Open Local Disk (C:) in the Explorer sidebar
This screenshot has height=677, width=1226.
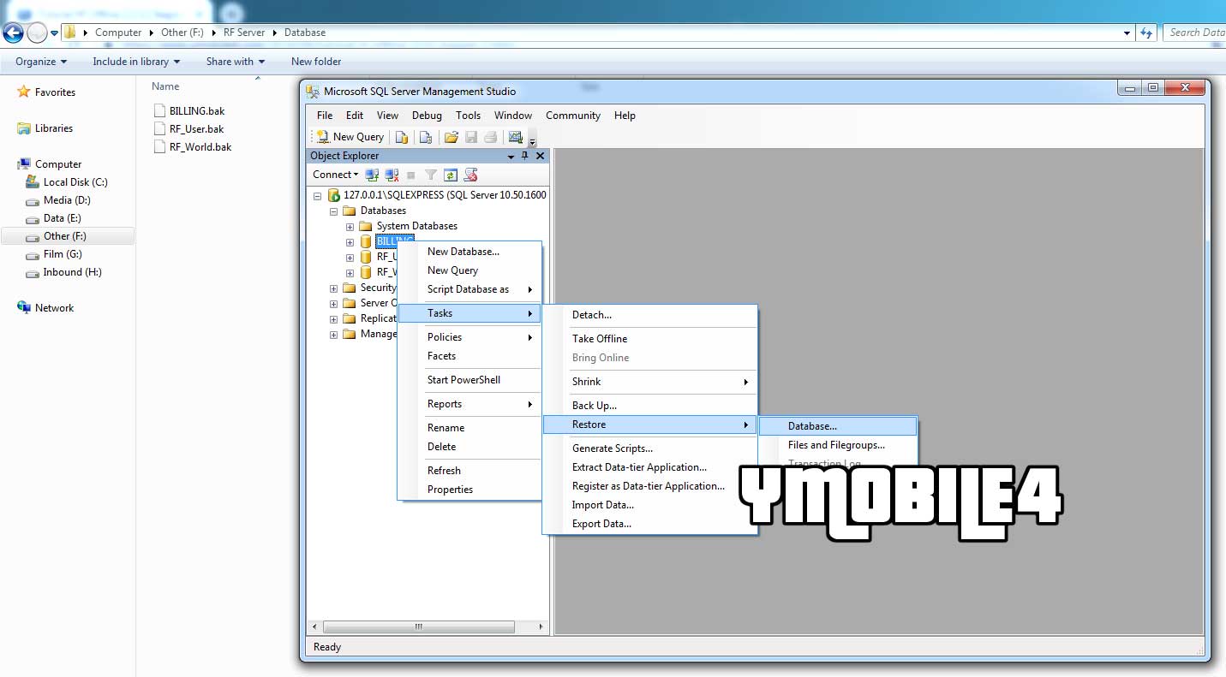click(67, 182)
